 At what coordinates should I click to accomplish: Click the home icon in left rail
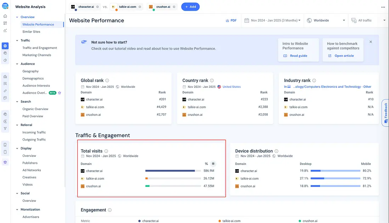pyautogui.click(x=5, y=16)
